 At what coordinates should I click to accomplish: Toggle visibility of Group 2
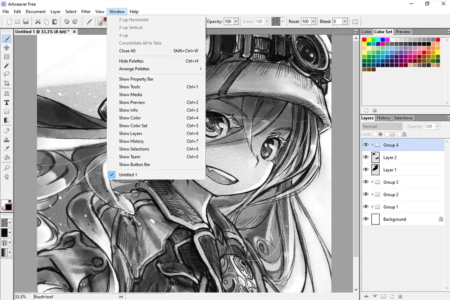point(366,195)
